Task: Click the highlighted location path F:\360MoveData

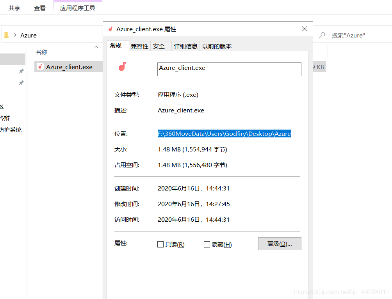Action: tap(224, 134)
